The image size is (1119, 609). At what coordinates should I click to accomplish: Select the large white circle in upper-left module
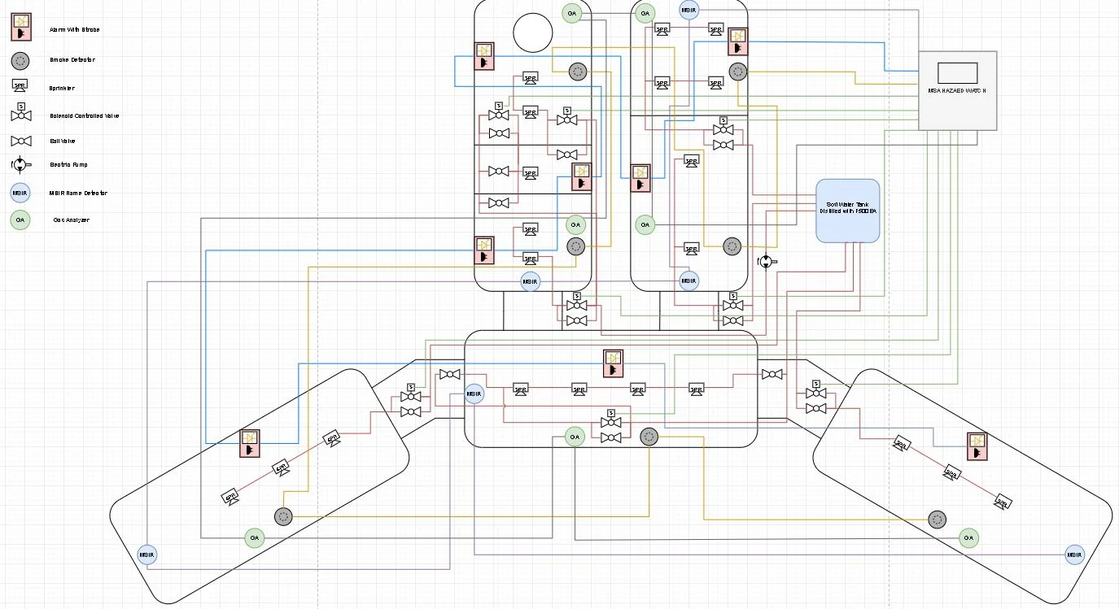click(x=533, y=33)
